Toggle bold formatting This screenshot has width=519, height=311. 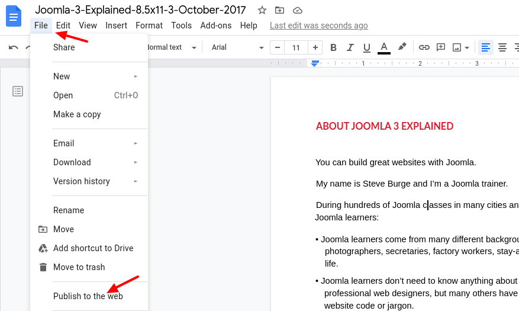333,48
